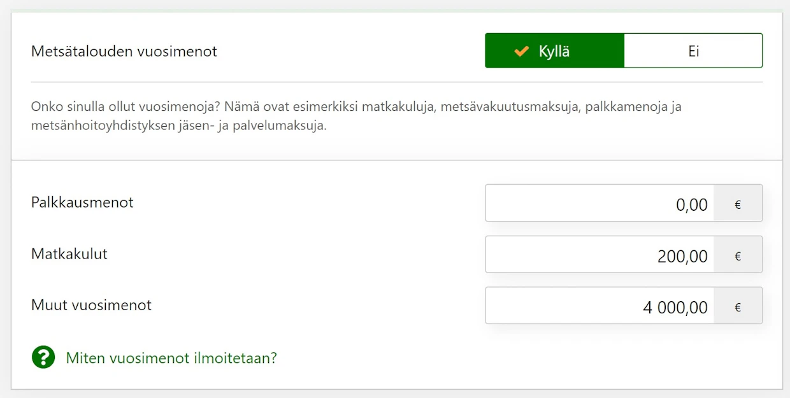Focus the Palkkausmenot amount field
This screenshot has height=398, width=790.
point(600,204)
